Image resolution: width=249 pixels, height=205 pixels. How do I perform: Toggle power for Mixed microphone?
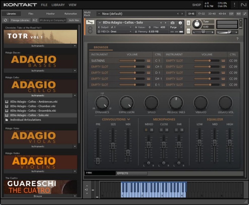[x=146, y=130]
